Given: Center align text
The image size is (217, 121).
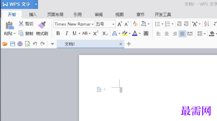Looking at the screenshot, I should click(167, 34).
